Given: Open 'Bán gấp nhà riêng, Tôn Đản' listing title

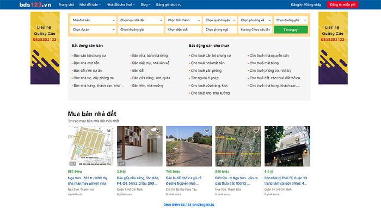Looking at the screenshot, I should 138,181.
